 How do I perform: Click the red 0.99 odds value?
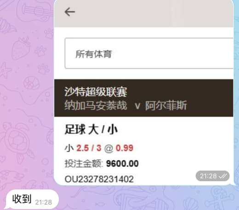[x=125, y=148]
